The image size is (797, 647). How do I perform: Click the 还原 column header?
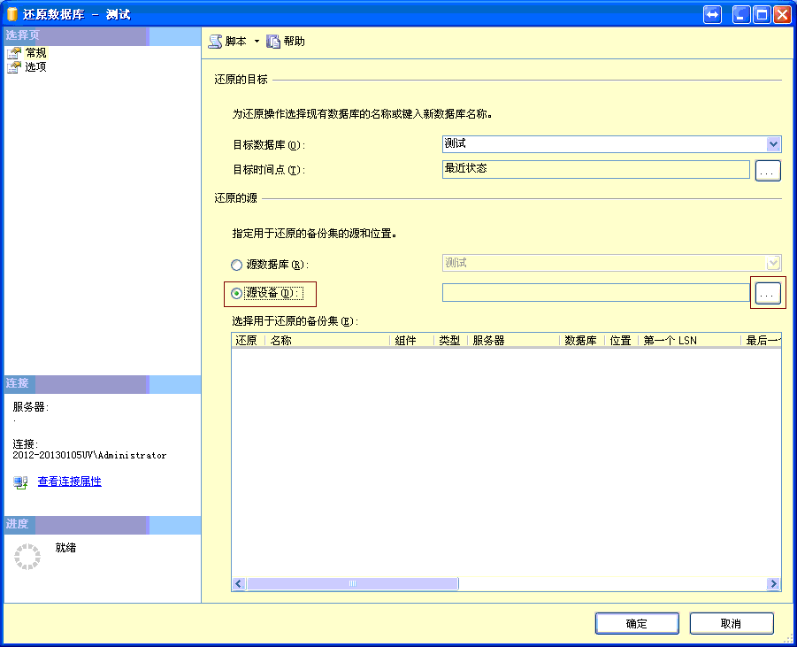pyautogui.click(x=246, y=340)
